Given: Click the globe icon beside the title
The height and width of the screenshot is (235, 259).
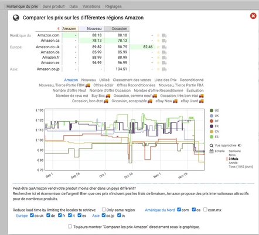Looking at the screenshot, I should 16,18.
